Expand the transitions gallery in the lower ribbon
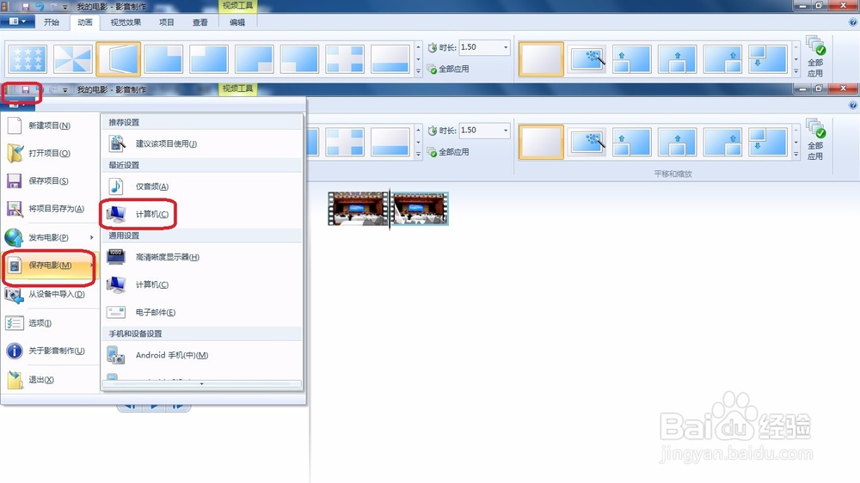860x483 pixels. click(419, 154)
